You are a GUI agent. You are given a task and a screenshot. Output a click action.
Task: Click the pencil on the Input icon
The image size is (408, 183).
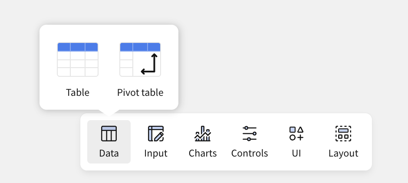(x=159, y=136)
